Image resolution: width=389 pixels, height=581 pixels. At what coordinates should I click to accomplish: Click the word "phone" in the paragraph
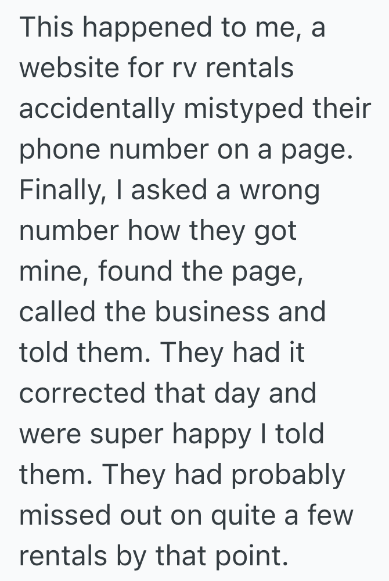click(60, 150)
